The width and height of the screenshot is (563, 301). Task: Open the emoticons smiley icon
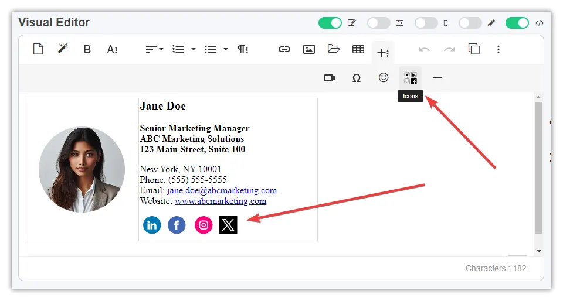tap(384, 77)
